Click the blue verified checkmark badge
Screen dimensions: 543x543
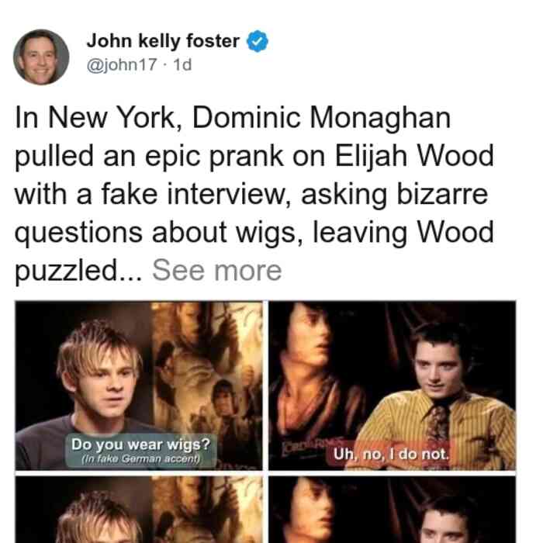258,41
